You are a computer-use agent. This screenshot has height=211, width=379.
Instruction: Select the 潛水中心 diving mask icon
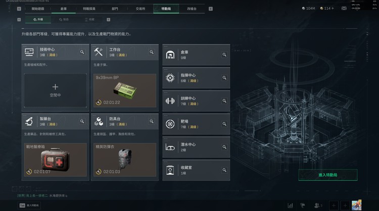point(170,147)
